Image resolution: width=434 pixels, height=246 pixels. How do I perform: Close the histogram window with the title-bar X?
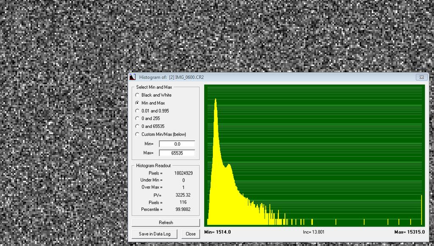pyautogui.click(x=422, y=77)
